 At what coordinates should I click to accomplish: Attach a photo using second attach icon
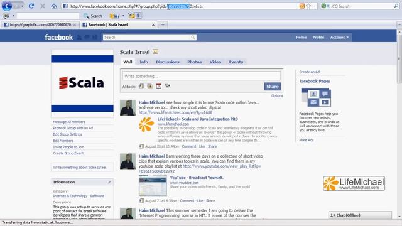150,86
